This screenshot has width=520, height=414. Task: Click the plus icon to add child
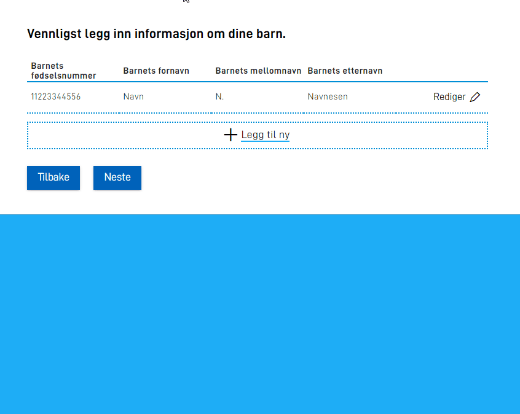point(230,135)
